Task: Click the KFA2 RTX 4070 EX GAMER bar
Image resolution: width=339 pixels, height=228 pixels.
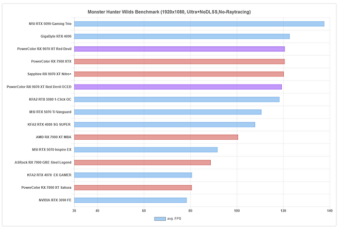Action: tap(133, 175)
